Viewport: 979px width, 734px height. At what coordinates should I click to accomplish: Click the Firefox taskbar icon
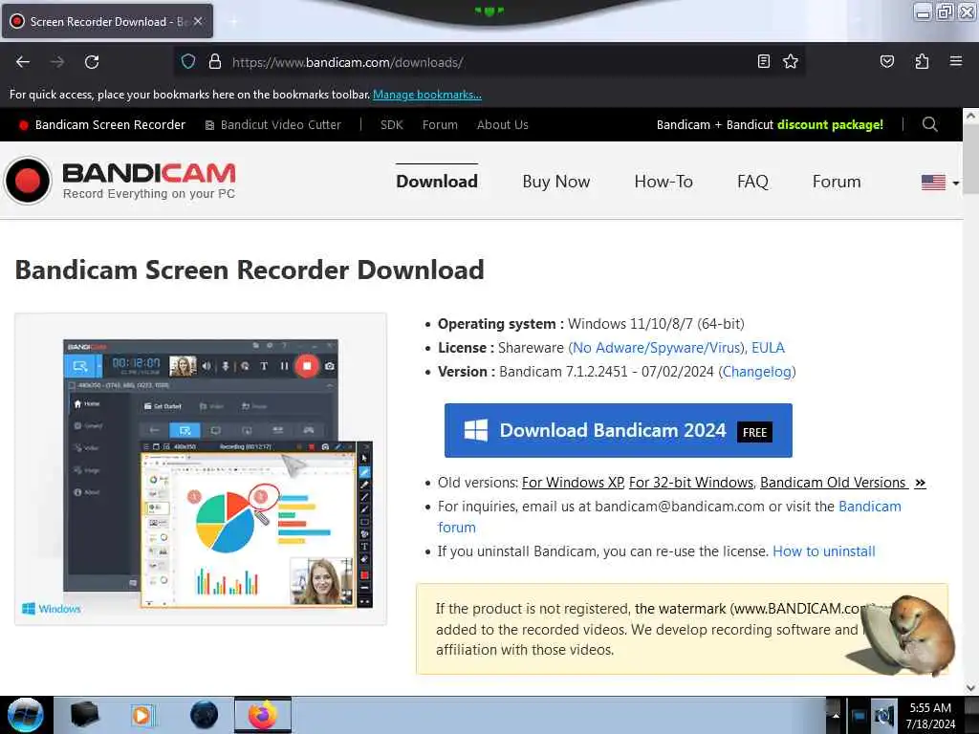(263, 715)
